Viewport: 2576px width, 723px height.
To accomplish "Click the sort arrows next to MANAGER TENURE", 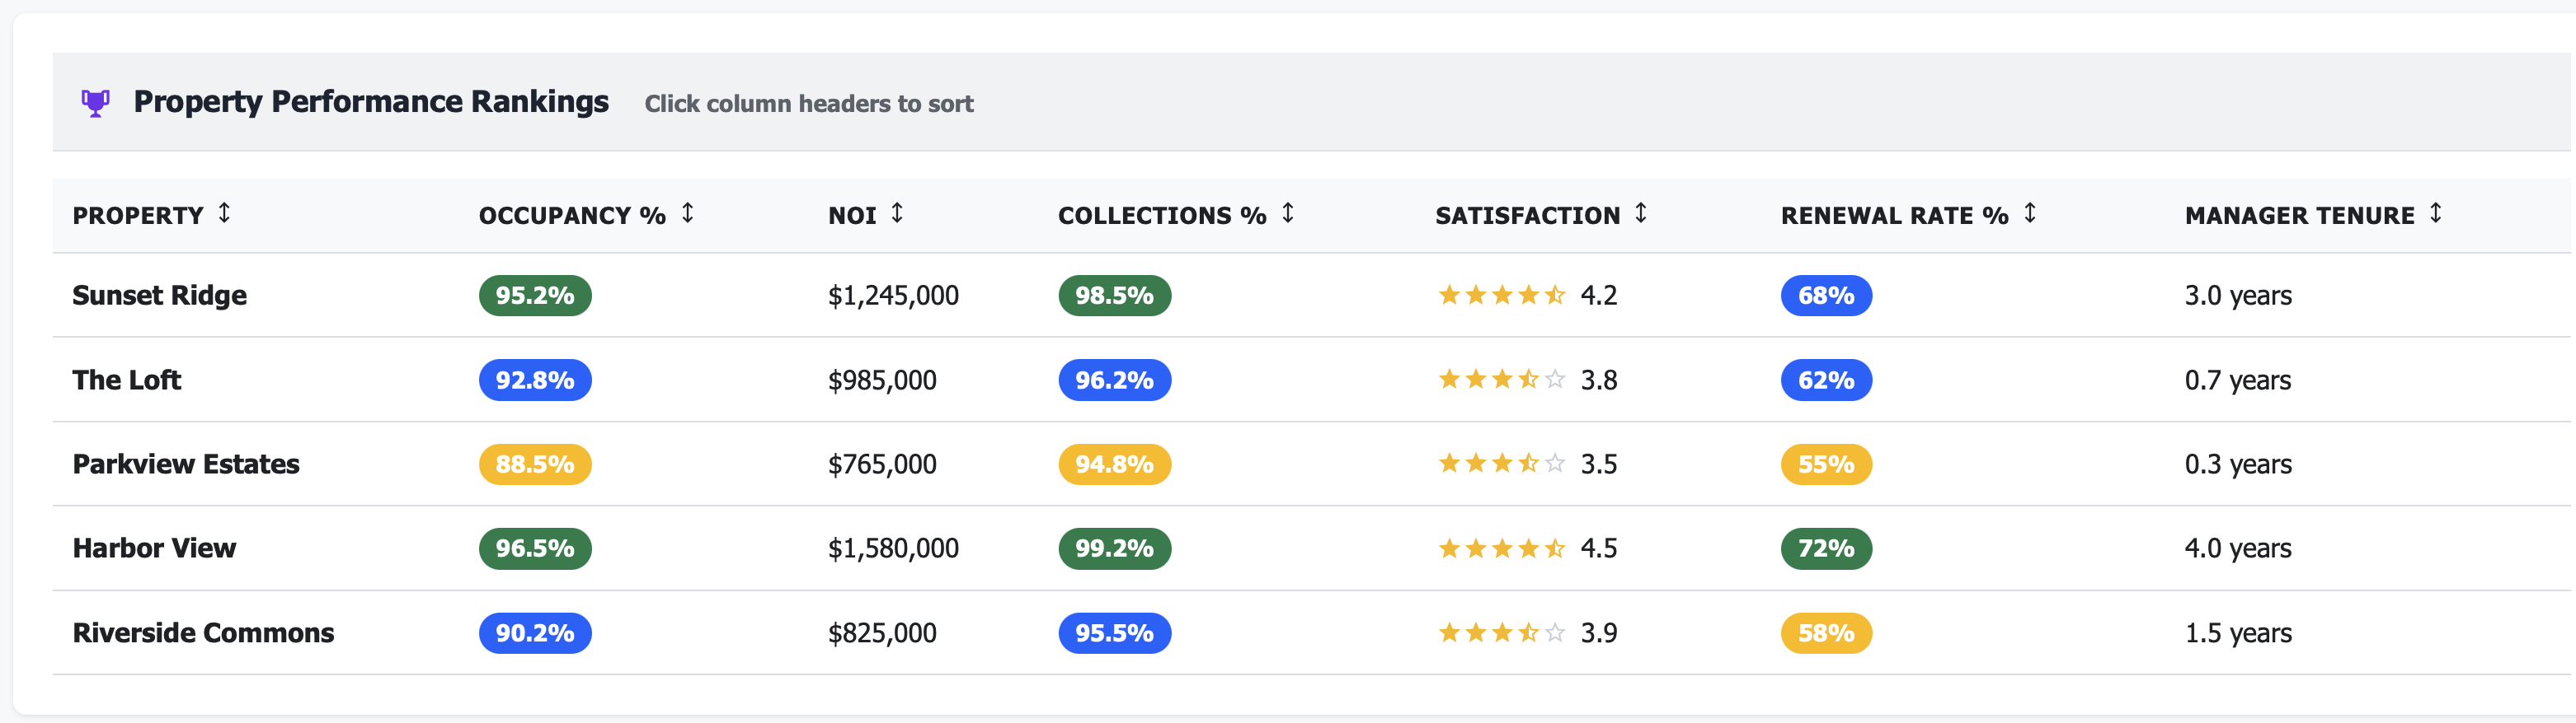I will click(x=2436, y=214).
